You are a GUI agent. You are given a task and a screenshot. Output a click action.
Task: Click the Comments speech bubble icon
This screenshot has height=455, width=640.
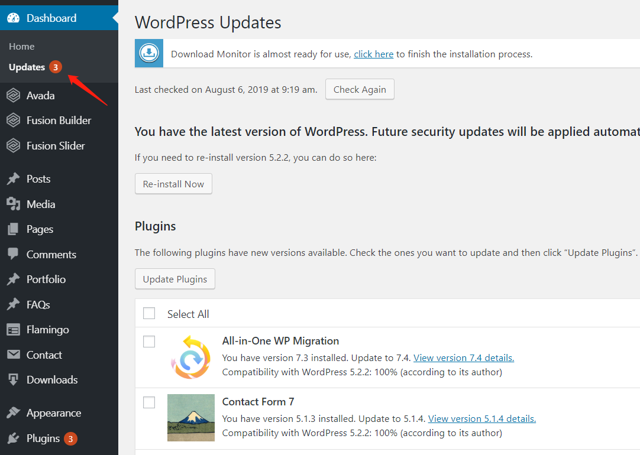13,254
